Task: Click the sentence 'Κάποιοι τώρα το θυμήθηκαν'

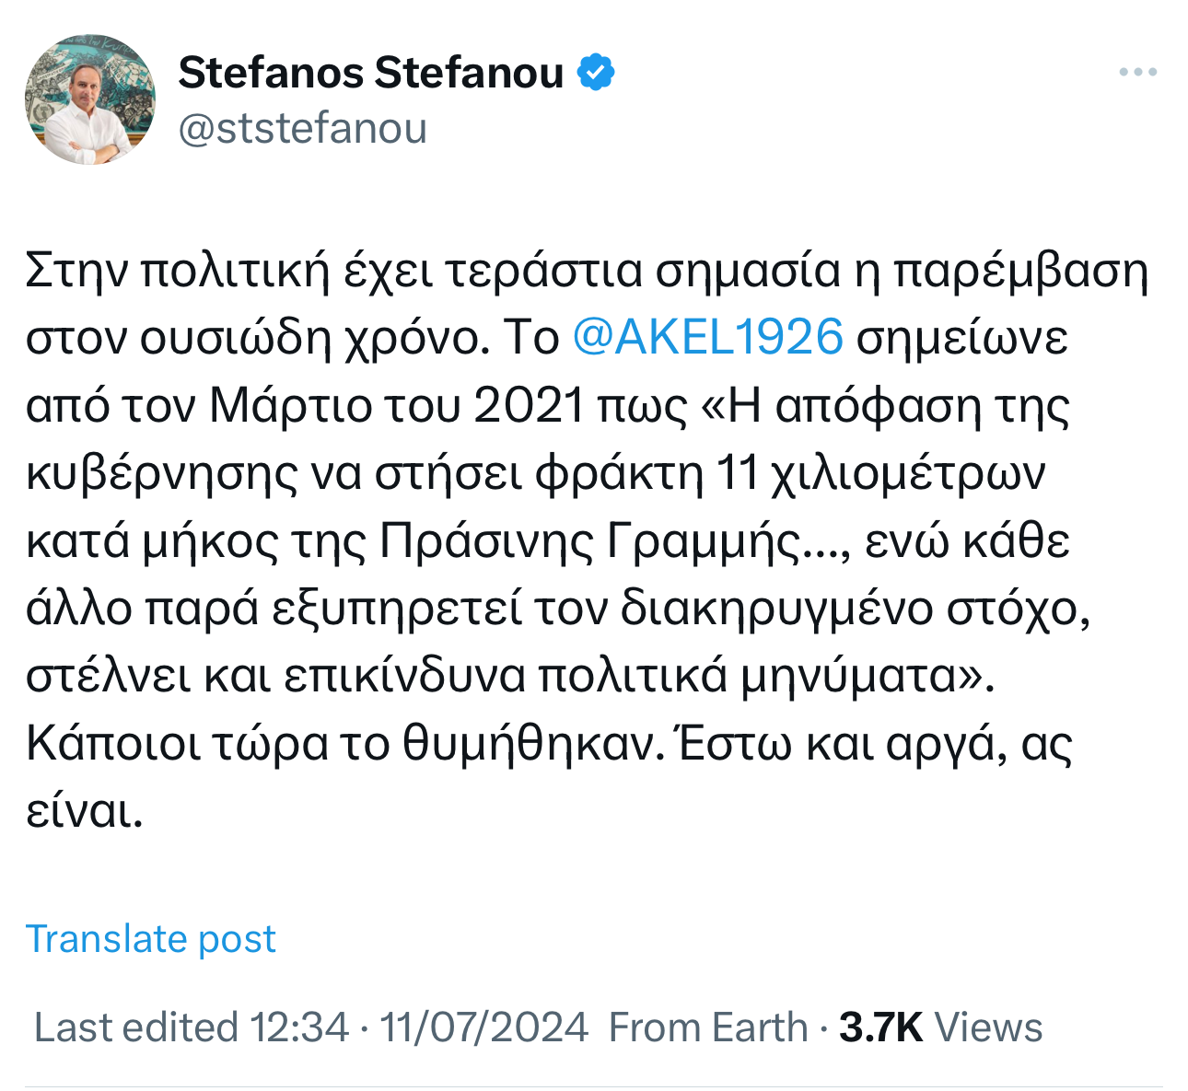Action: [x=344, y=743]
